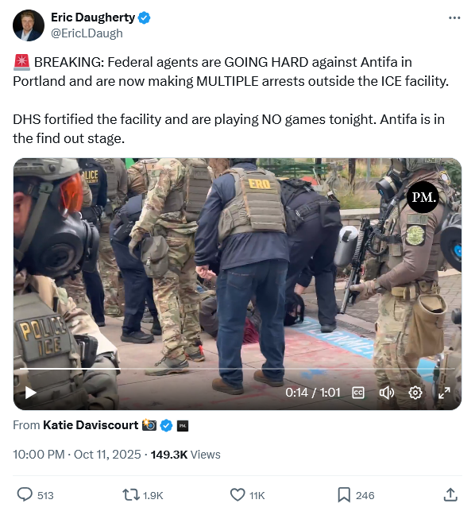Click the blue verified badge next to Eric Daugherty
The height and width of the screenshot is (519, 475).
coord(144,17)
